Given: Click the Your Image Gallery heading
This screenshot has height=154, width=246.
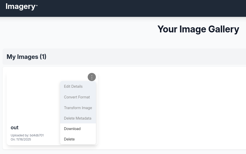Looking at the screenshot, I should coord(198,29).
